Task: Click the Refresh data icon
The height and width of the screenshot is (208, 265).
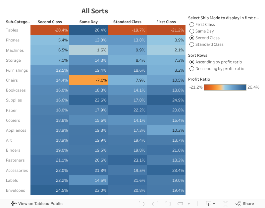Action: pyautogui.click(x=180, y=203)
